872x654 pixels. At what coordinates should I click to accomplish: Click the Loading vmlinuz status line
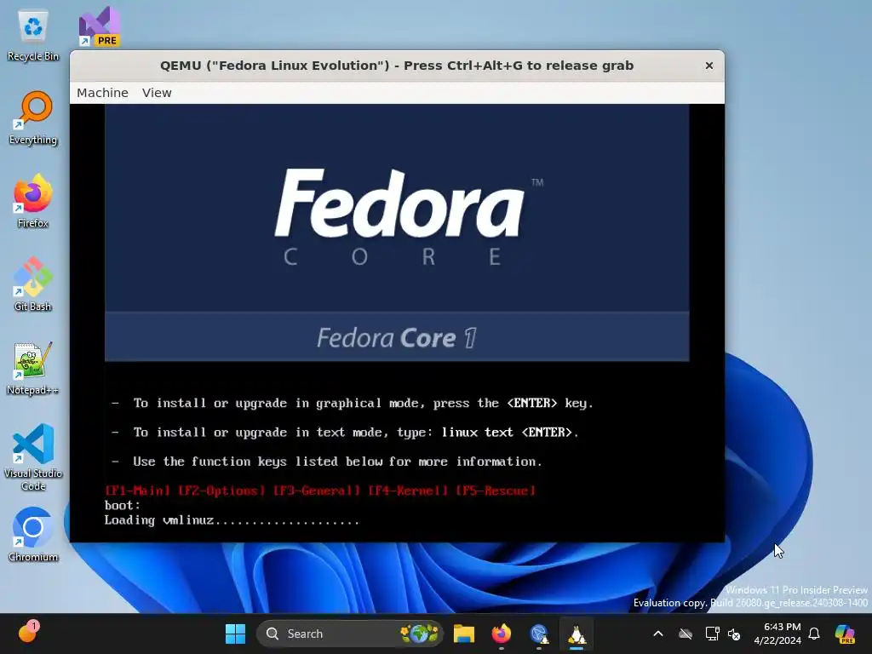tap(232, 520)
